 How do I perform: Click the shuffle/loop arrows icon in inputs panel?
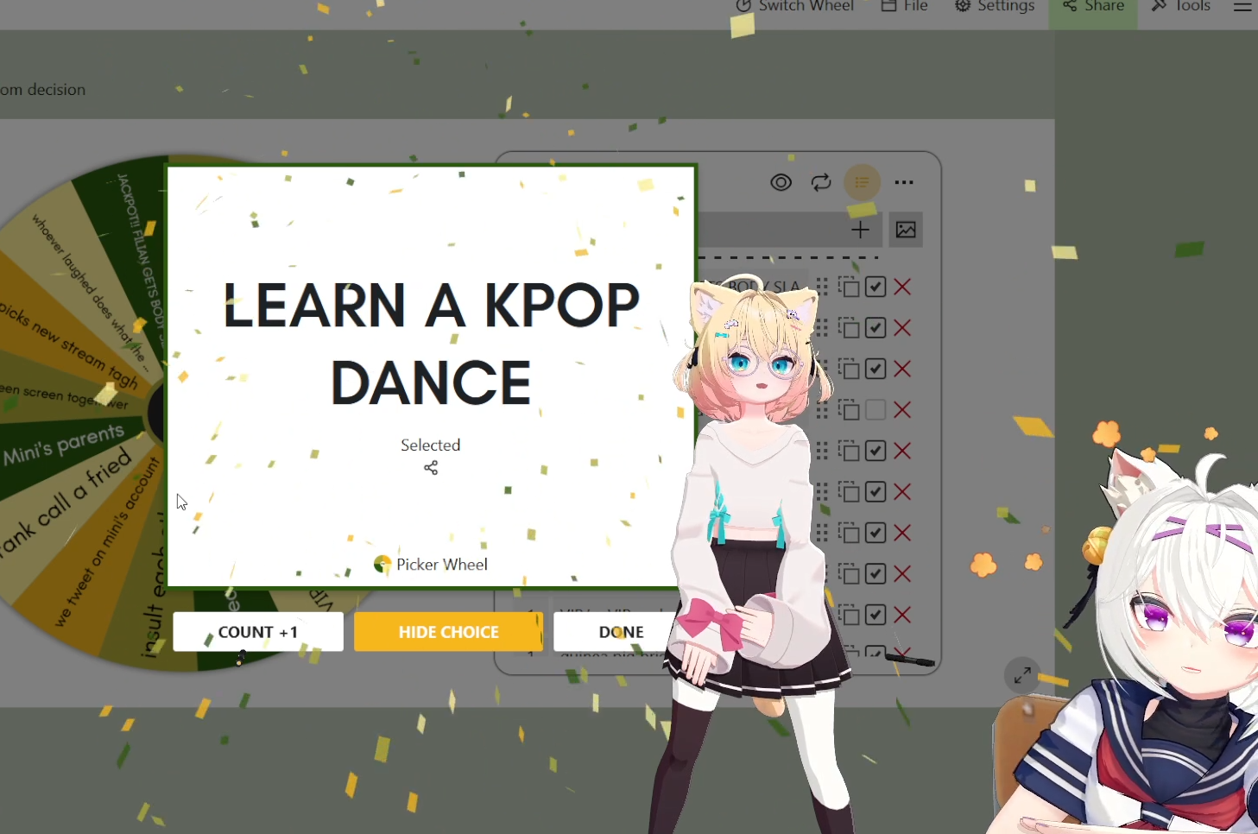click(821, 182)
